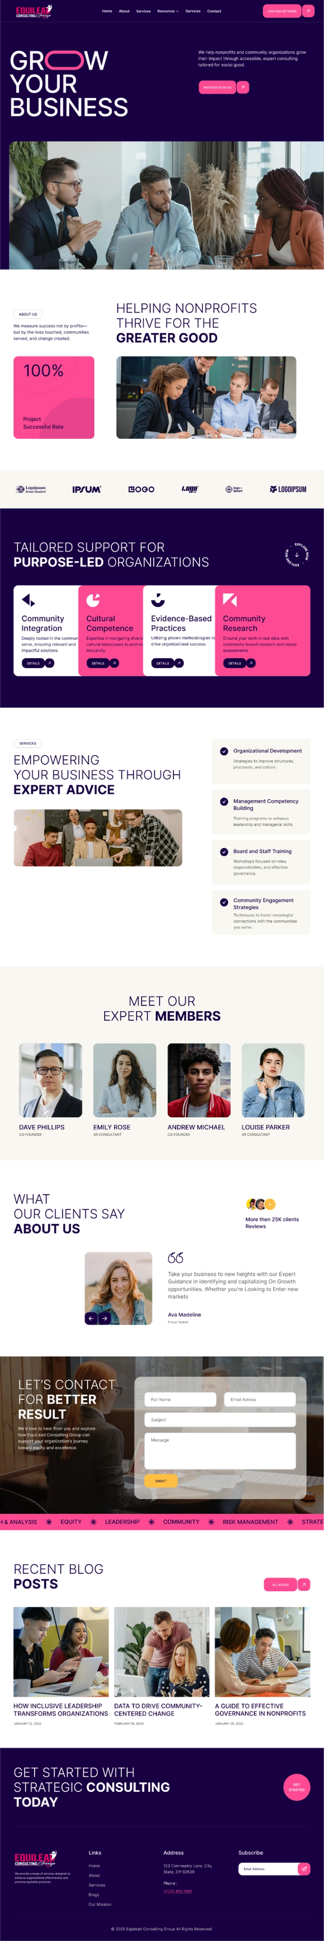This screenshot has height=1941, width=324.
Task: Go to Contact in the top navigation
Action: (x=214, y=11)
